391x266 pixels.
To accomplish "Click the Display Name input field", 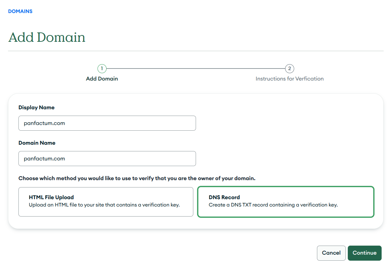I will [107, 123].
